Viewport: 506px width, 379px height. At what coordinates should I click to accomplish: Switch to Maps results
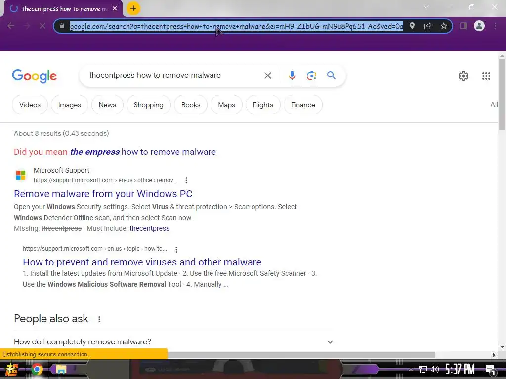226,105
